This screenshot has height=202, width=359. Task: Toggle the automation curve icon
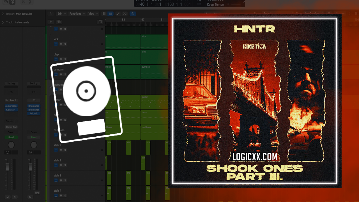point(118,14)
